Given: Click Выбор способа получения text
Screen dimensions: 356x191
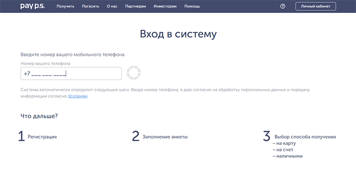Looking at the screenshot, I should (x=305, y=137).
